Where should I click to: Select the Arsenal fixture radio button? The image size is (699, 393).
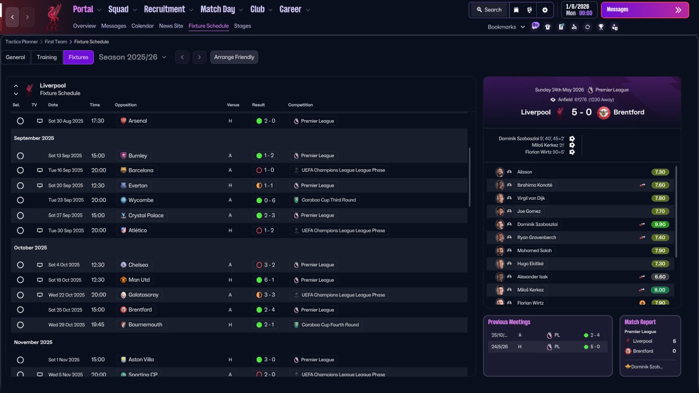20,121
